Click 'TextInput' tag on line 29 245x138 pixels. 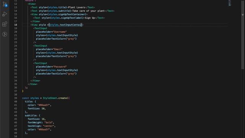coord(41,63)
